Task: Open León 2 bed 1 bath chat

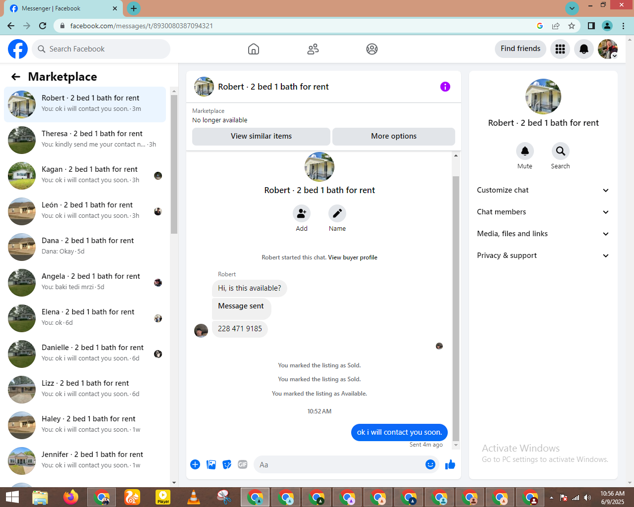Action: [85, 211]
